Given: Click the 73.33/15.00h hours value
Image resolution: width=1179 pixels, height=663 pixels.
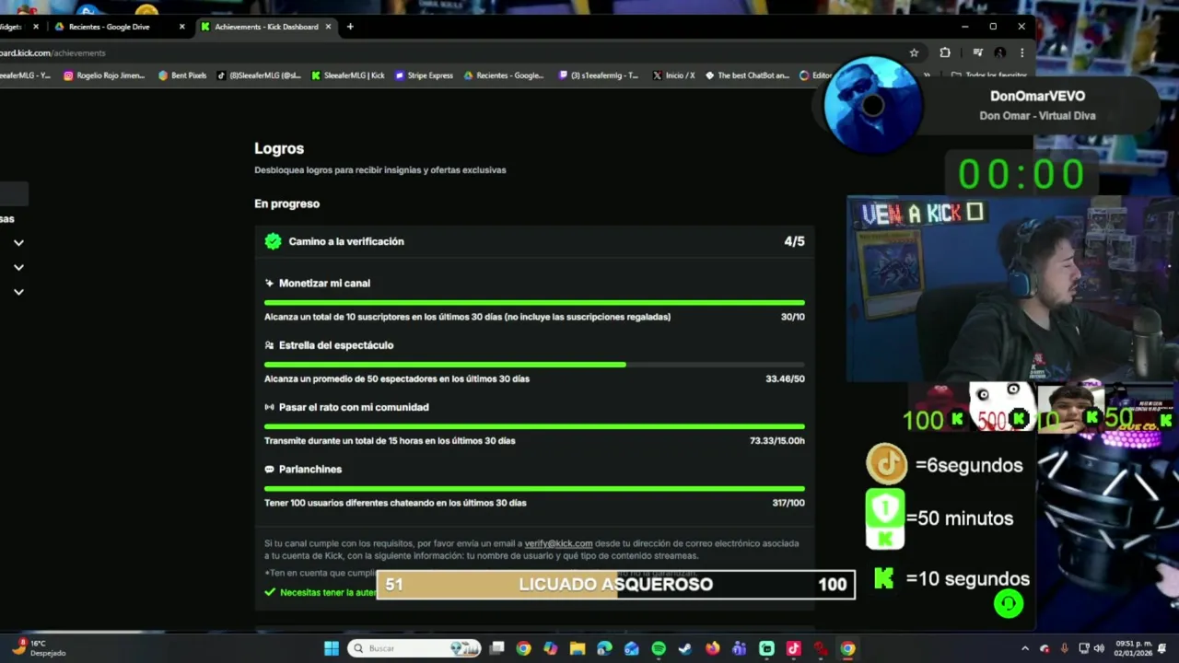Looking at the screenshot, I should (x=777, y=441).
